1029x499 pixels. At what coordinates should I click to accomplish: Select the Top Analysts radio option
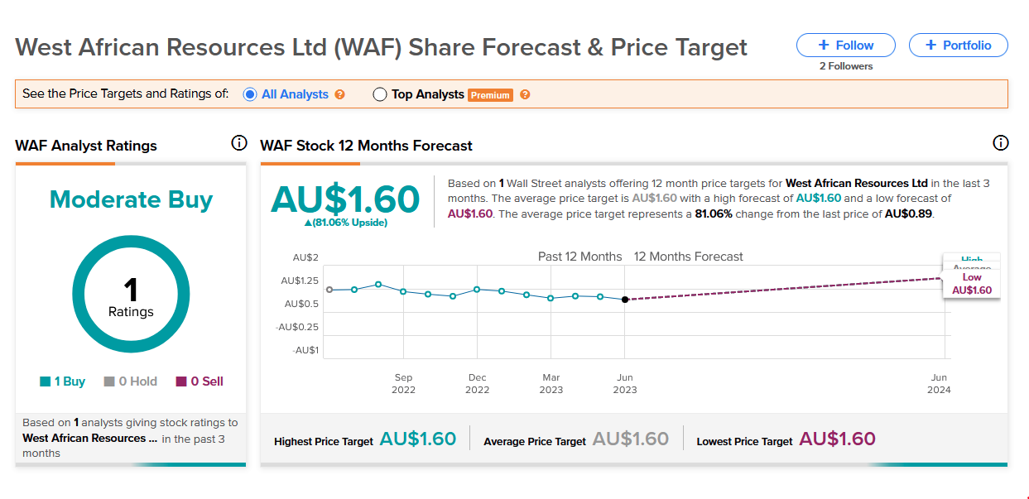point(380,94)
